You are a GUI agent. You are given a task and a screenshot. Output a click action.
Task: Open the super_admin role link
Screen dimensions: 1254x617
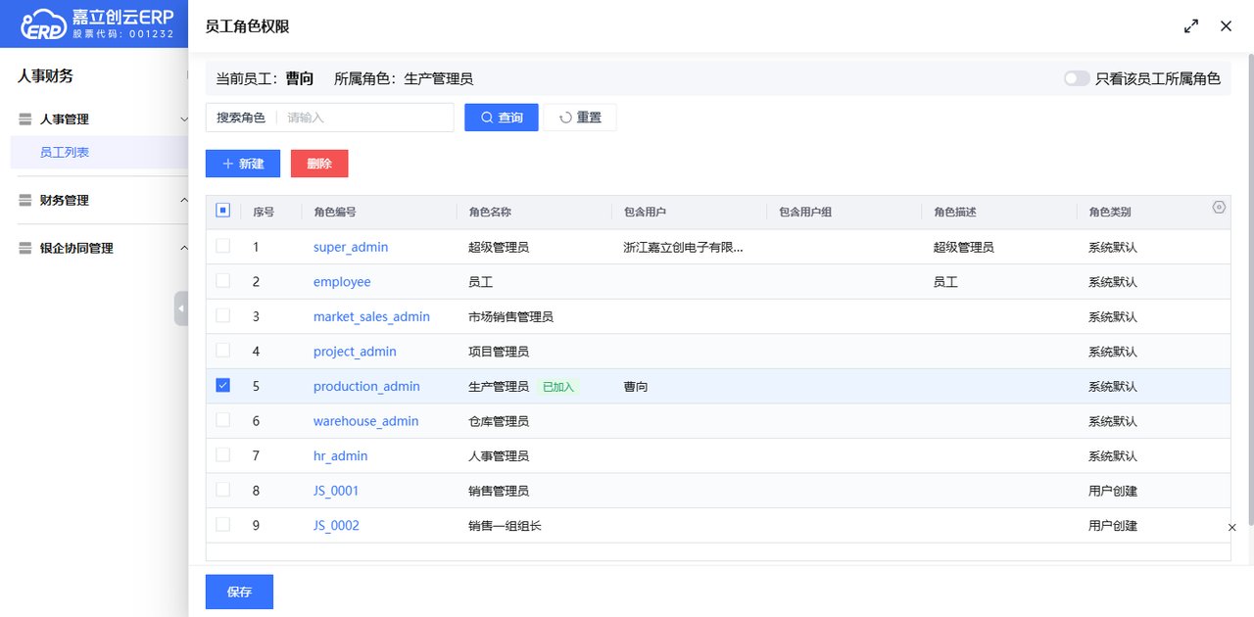(351, 248)
